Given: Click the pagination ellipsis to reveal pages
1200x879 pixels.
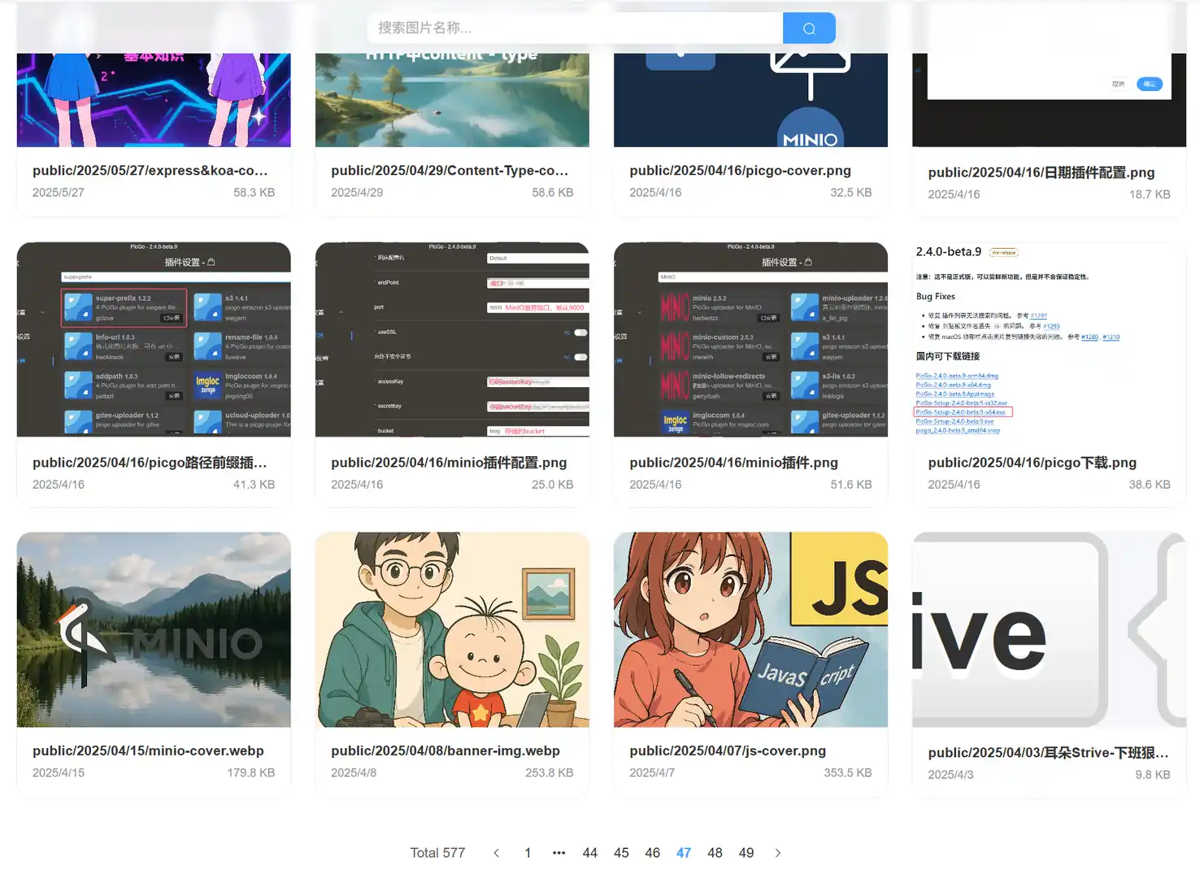Looking at the screenshot, I should pos(559,852).
